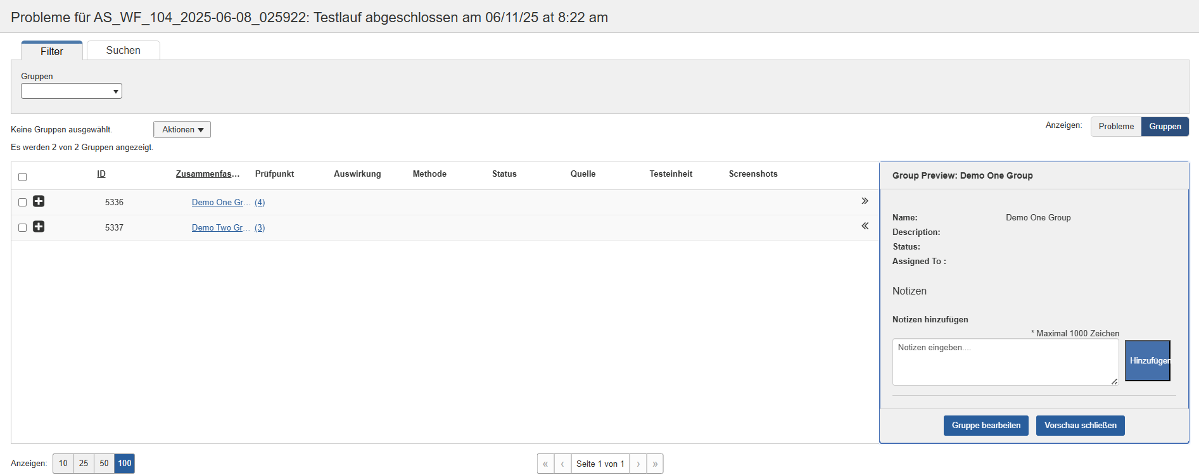Jump to last page in pagination
Image resolution: width=1199 pixels, height=475 pixels.
click(655, 464)
